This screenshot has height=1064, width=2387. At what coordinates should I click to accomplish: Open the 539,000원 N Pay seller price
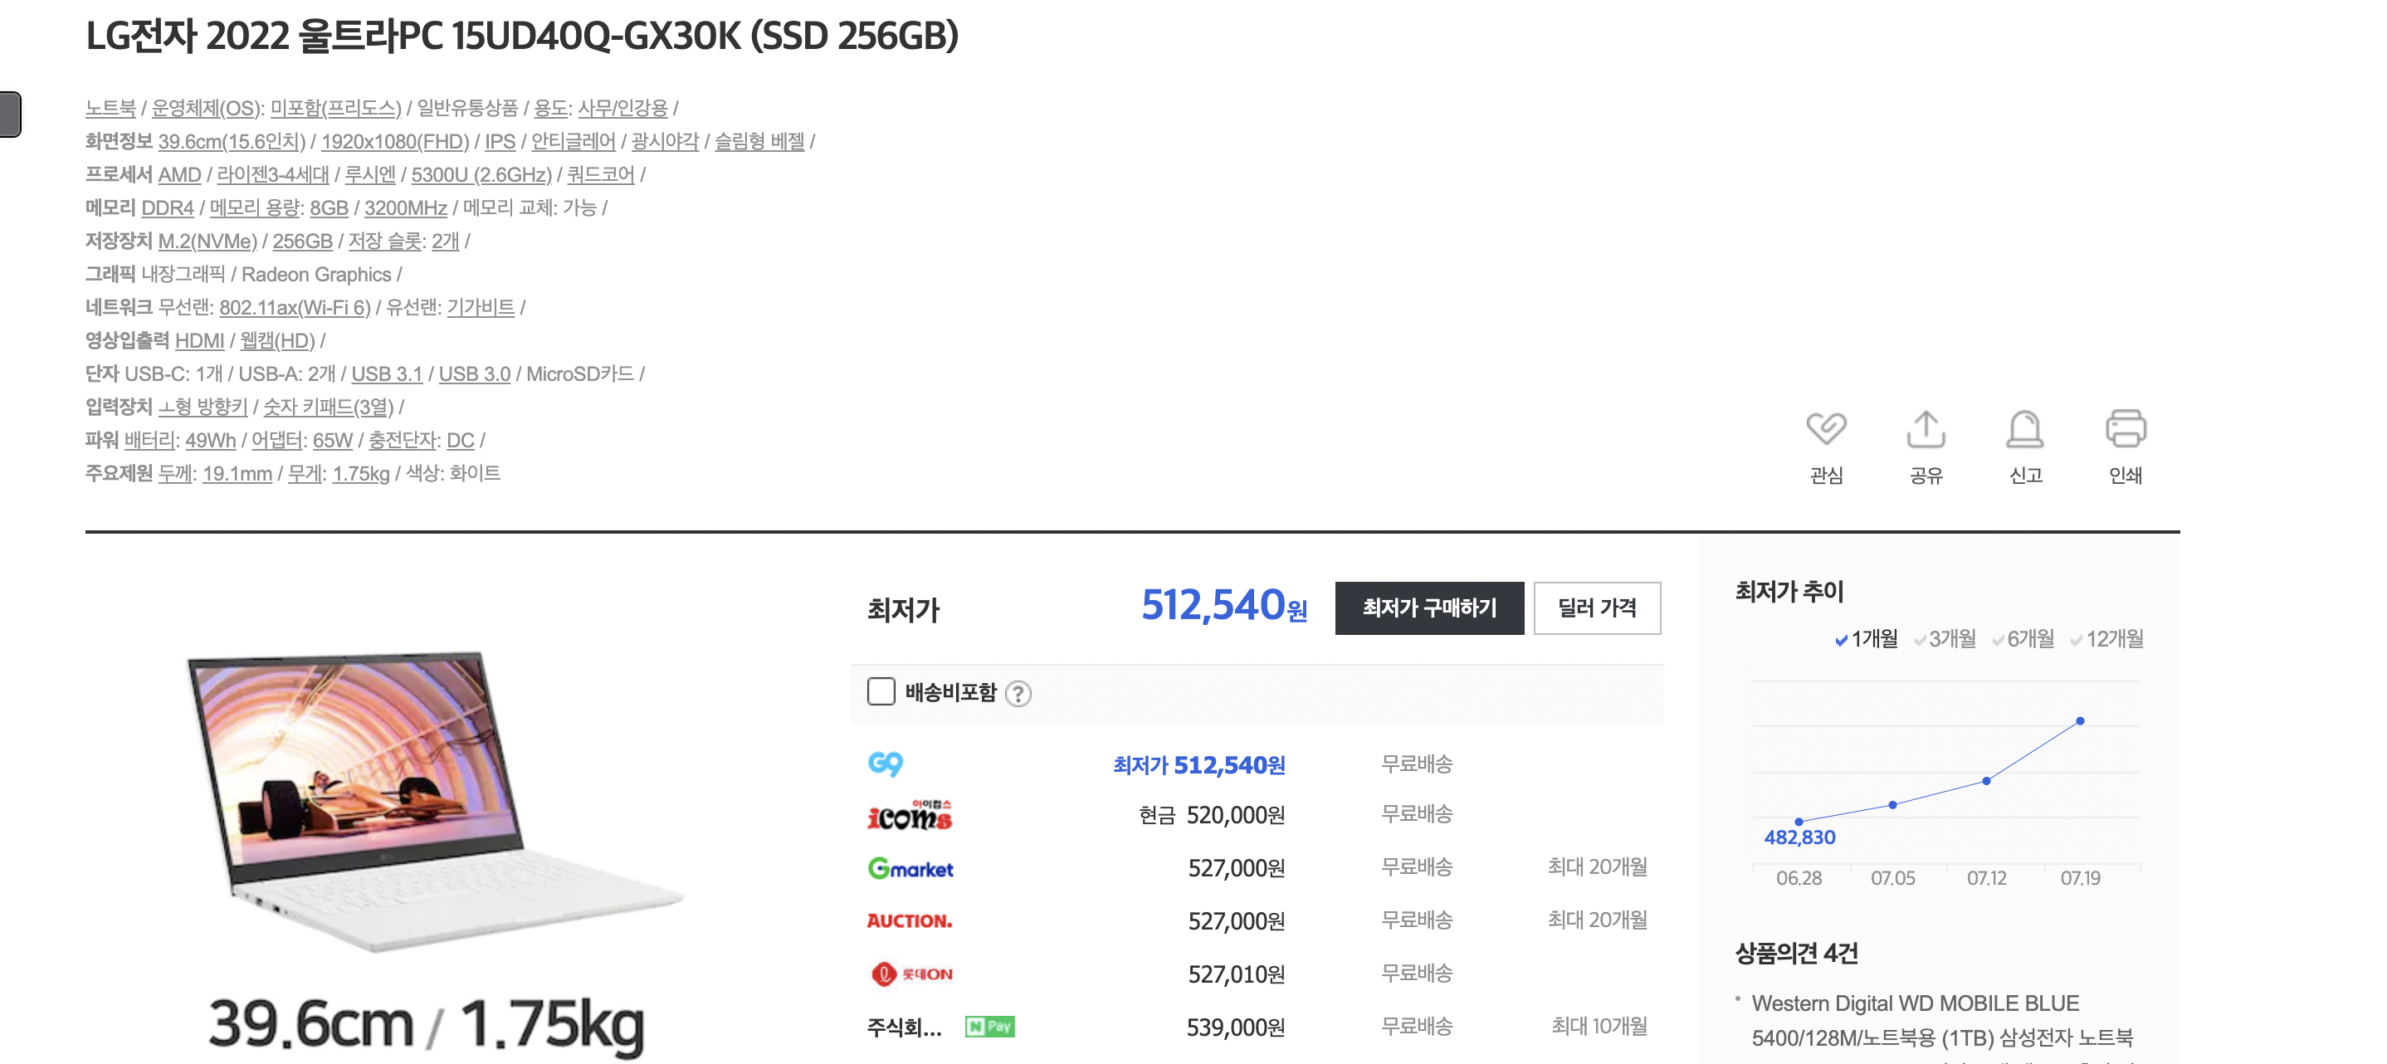1236,1027
